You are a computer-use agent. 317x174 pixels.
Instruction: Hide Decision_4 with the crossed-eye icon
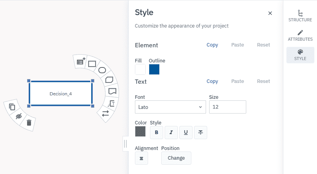19,116
